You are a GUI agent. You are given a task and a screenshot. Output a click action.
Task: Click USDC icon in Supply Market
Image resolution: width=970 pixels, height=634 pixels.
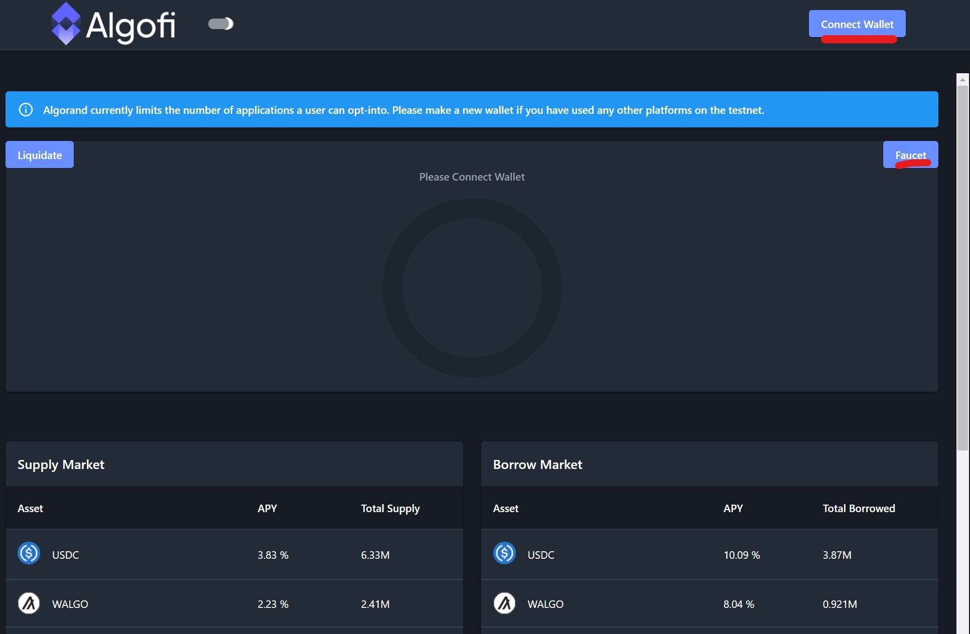(29, 553)
